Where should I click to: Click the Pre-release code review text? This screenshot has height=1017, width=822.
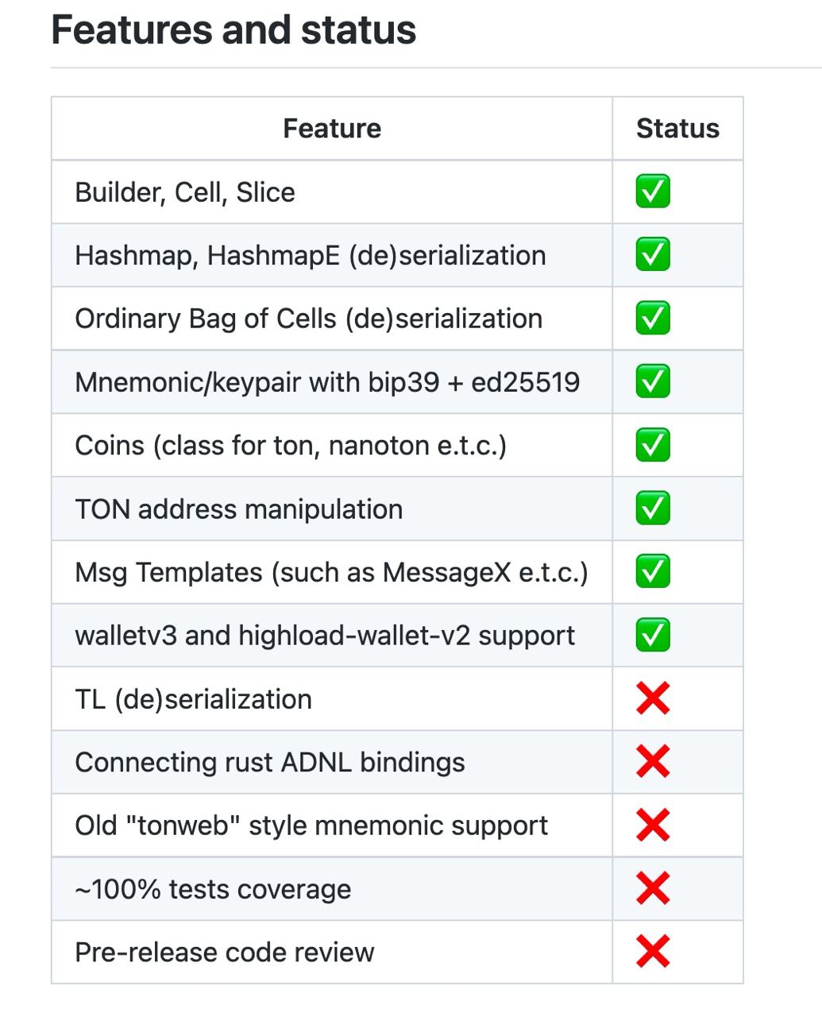click(225, 952)
